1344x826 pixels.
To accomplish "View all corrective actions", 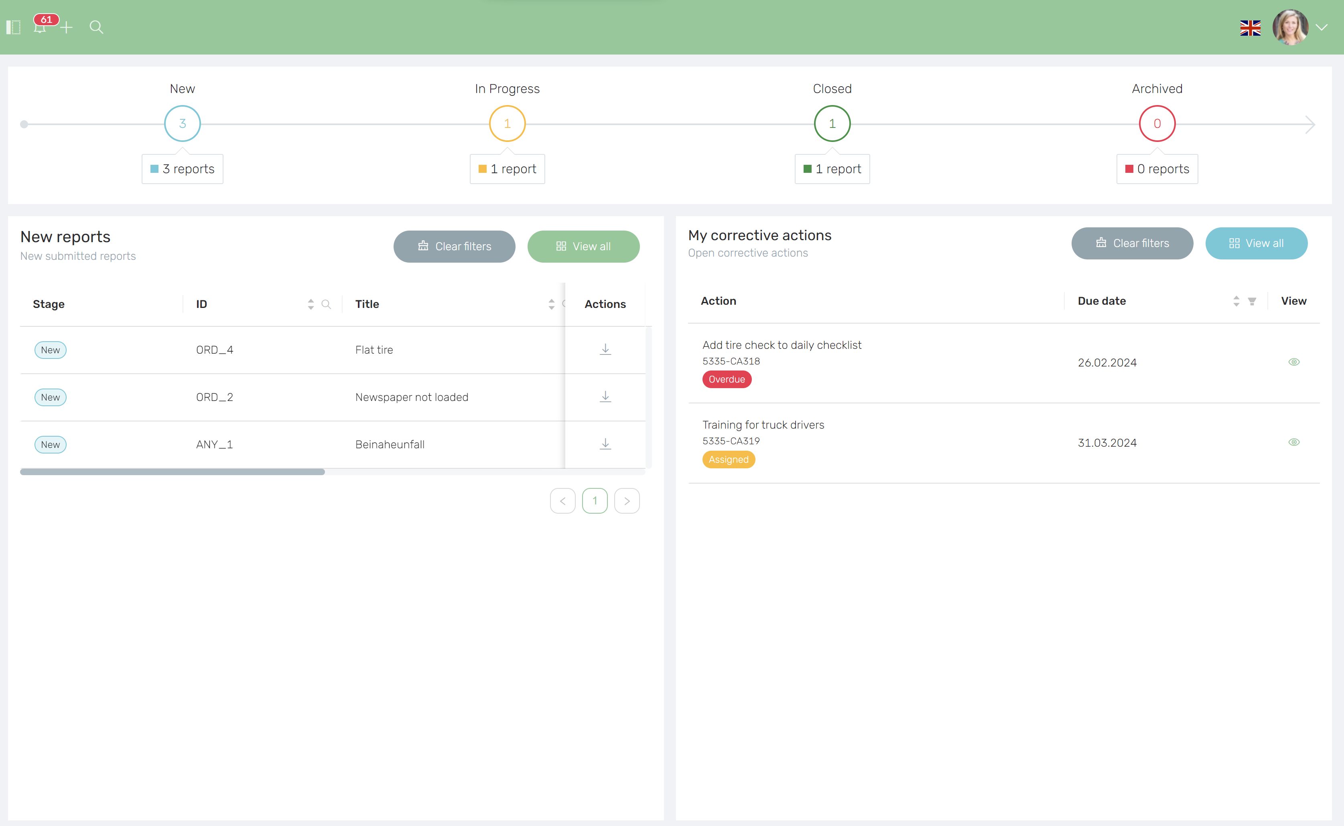I will [1256, 243].
